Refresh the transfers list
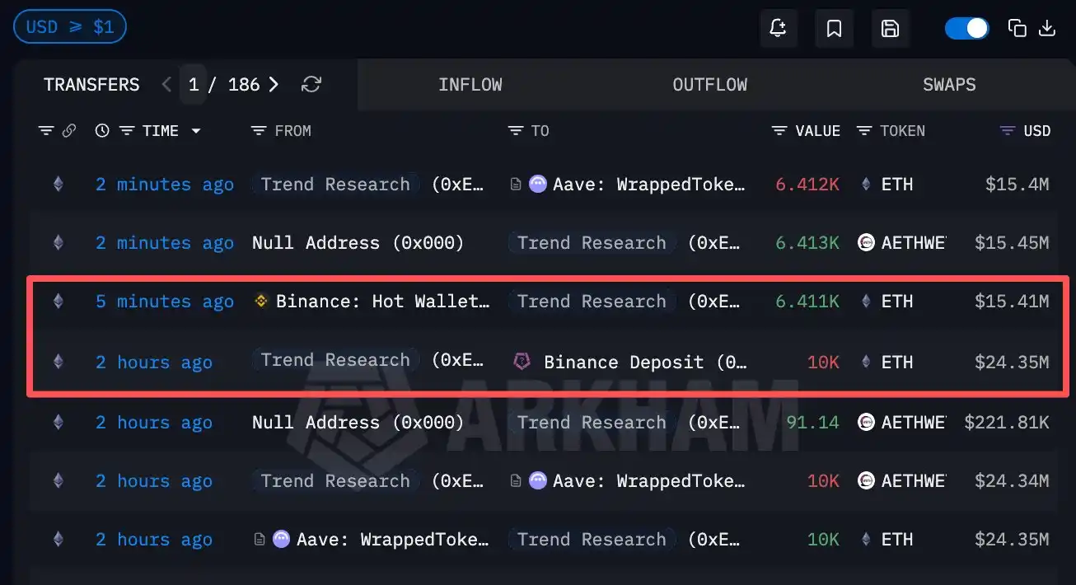The image size is (1076, 585). (311, 84)
